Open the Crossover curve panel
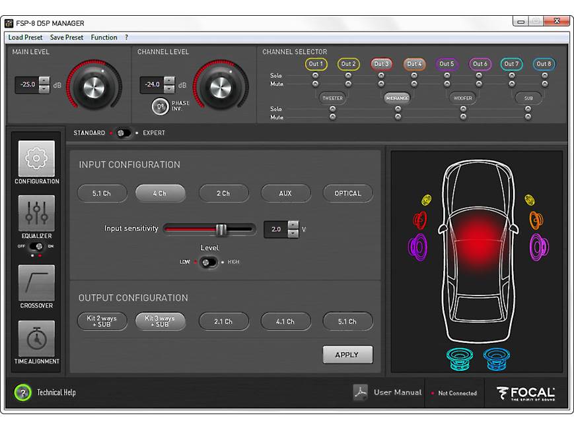 36,283
